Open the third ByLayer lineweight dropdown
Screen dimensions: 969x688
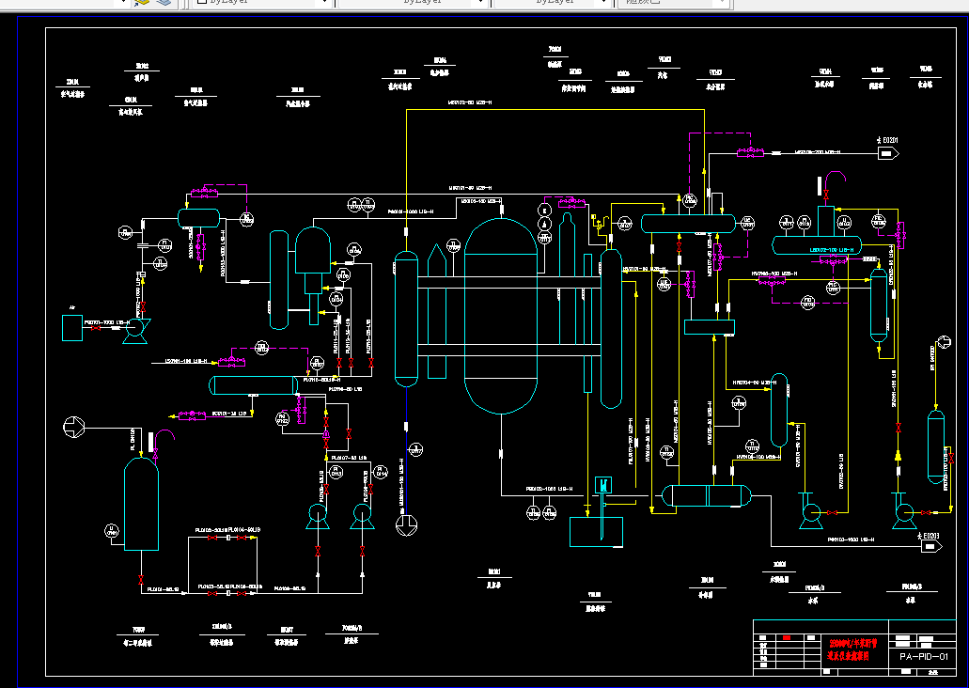pyautogui.click(x=553, y=3)
